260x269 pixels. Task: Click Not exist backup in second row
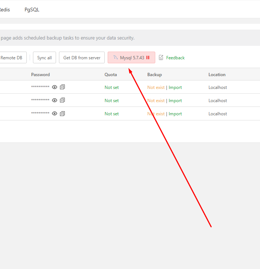pyautogui.click(x=156, y=101)
